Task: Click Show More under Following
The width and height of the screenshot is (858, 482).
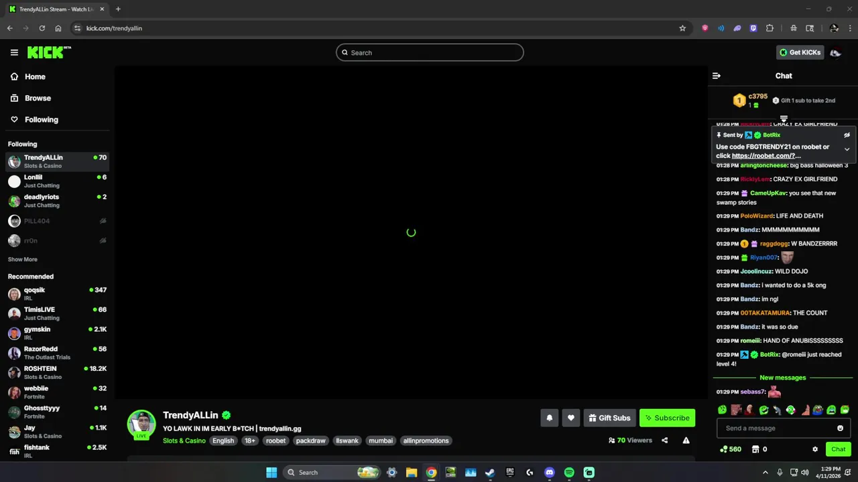Action: tap(23, 259)
